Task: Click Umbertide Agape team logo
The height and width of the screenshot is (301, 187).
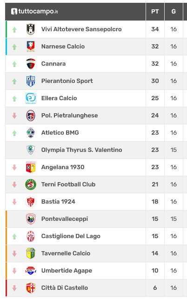Action: 31,271
